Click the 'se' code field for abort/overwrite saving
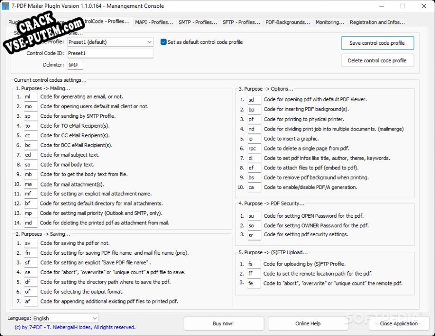 pos(31,272)
